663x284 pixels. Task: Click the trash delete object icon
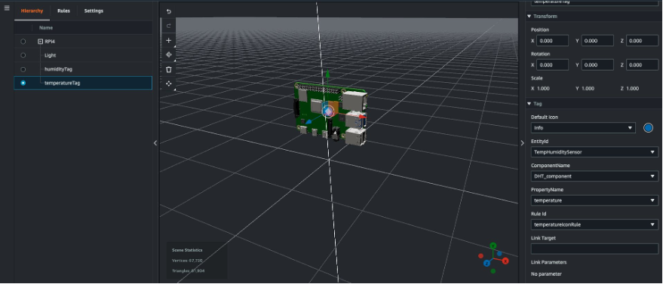click(169, 69)
